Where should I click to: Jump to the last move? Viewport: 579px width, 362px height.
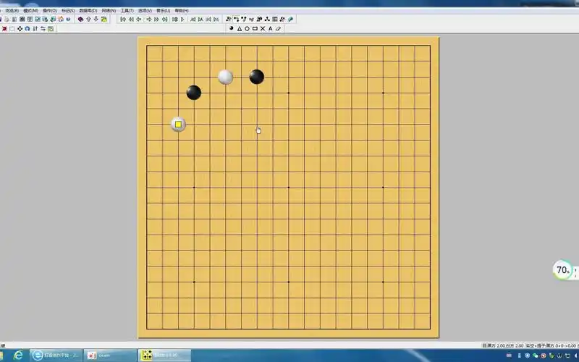[x=165, y=20]
